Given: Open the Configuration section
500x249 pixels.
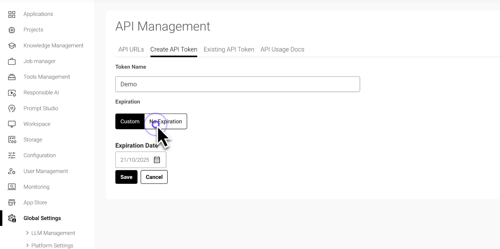Looking at the screenshot, I should (x=40, y=155).
